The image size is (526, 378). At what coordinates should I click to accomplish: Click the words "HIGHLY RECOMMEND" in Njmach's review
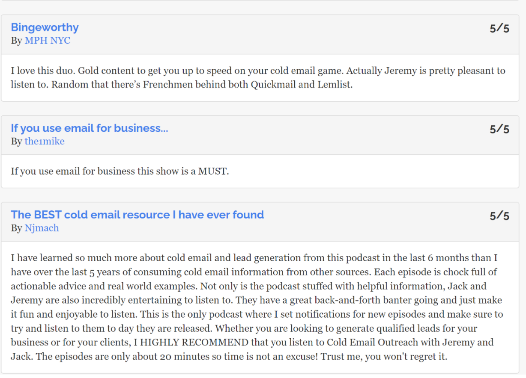pos(195,343)
